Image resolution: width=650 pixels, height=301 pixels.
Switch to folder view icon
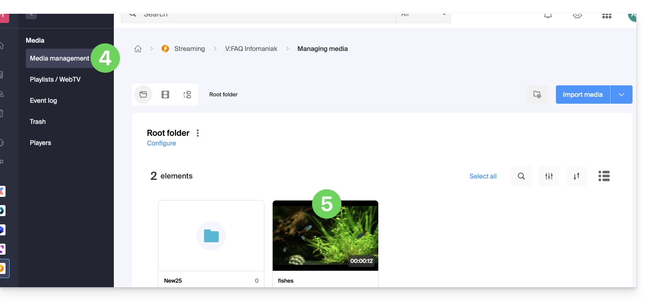coord(143,95)
